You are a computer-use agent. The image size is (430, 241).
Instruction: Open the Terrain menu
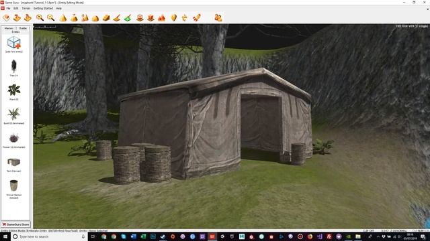coord(26,9)
